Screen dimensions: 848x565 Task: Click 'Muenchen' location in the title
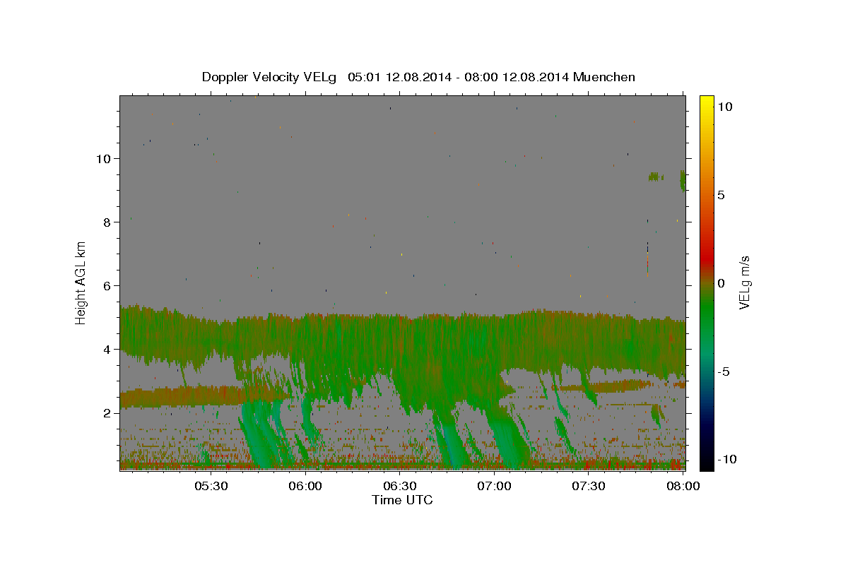tap(604, 77)
